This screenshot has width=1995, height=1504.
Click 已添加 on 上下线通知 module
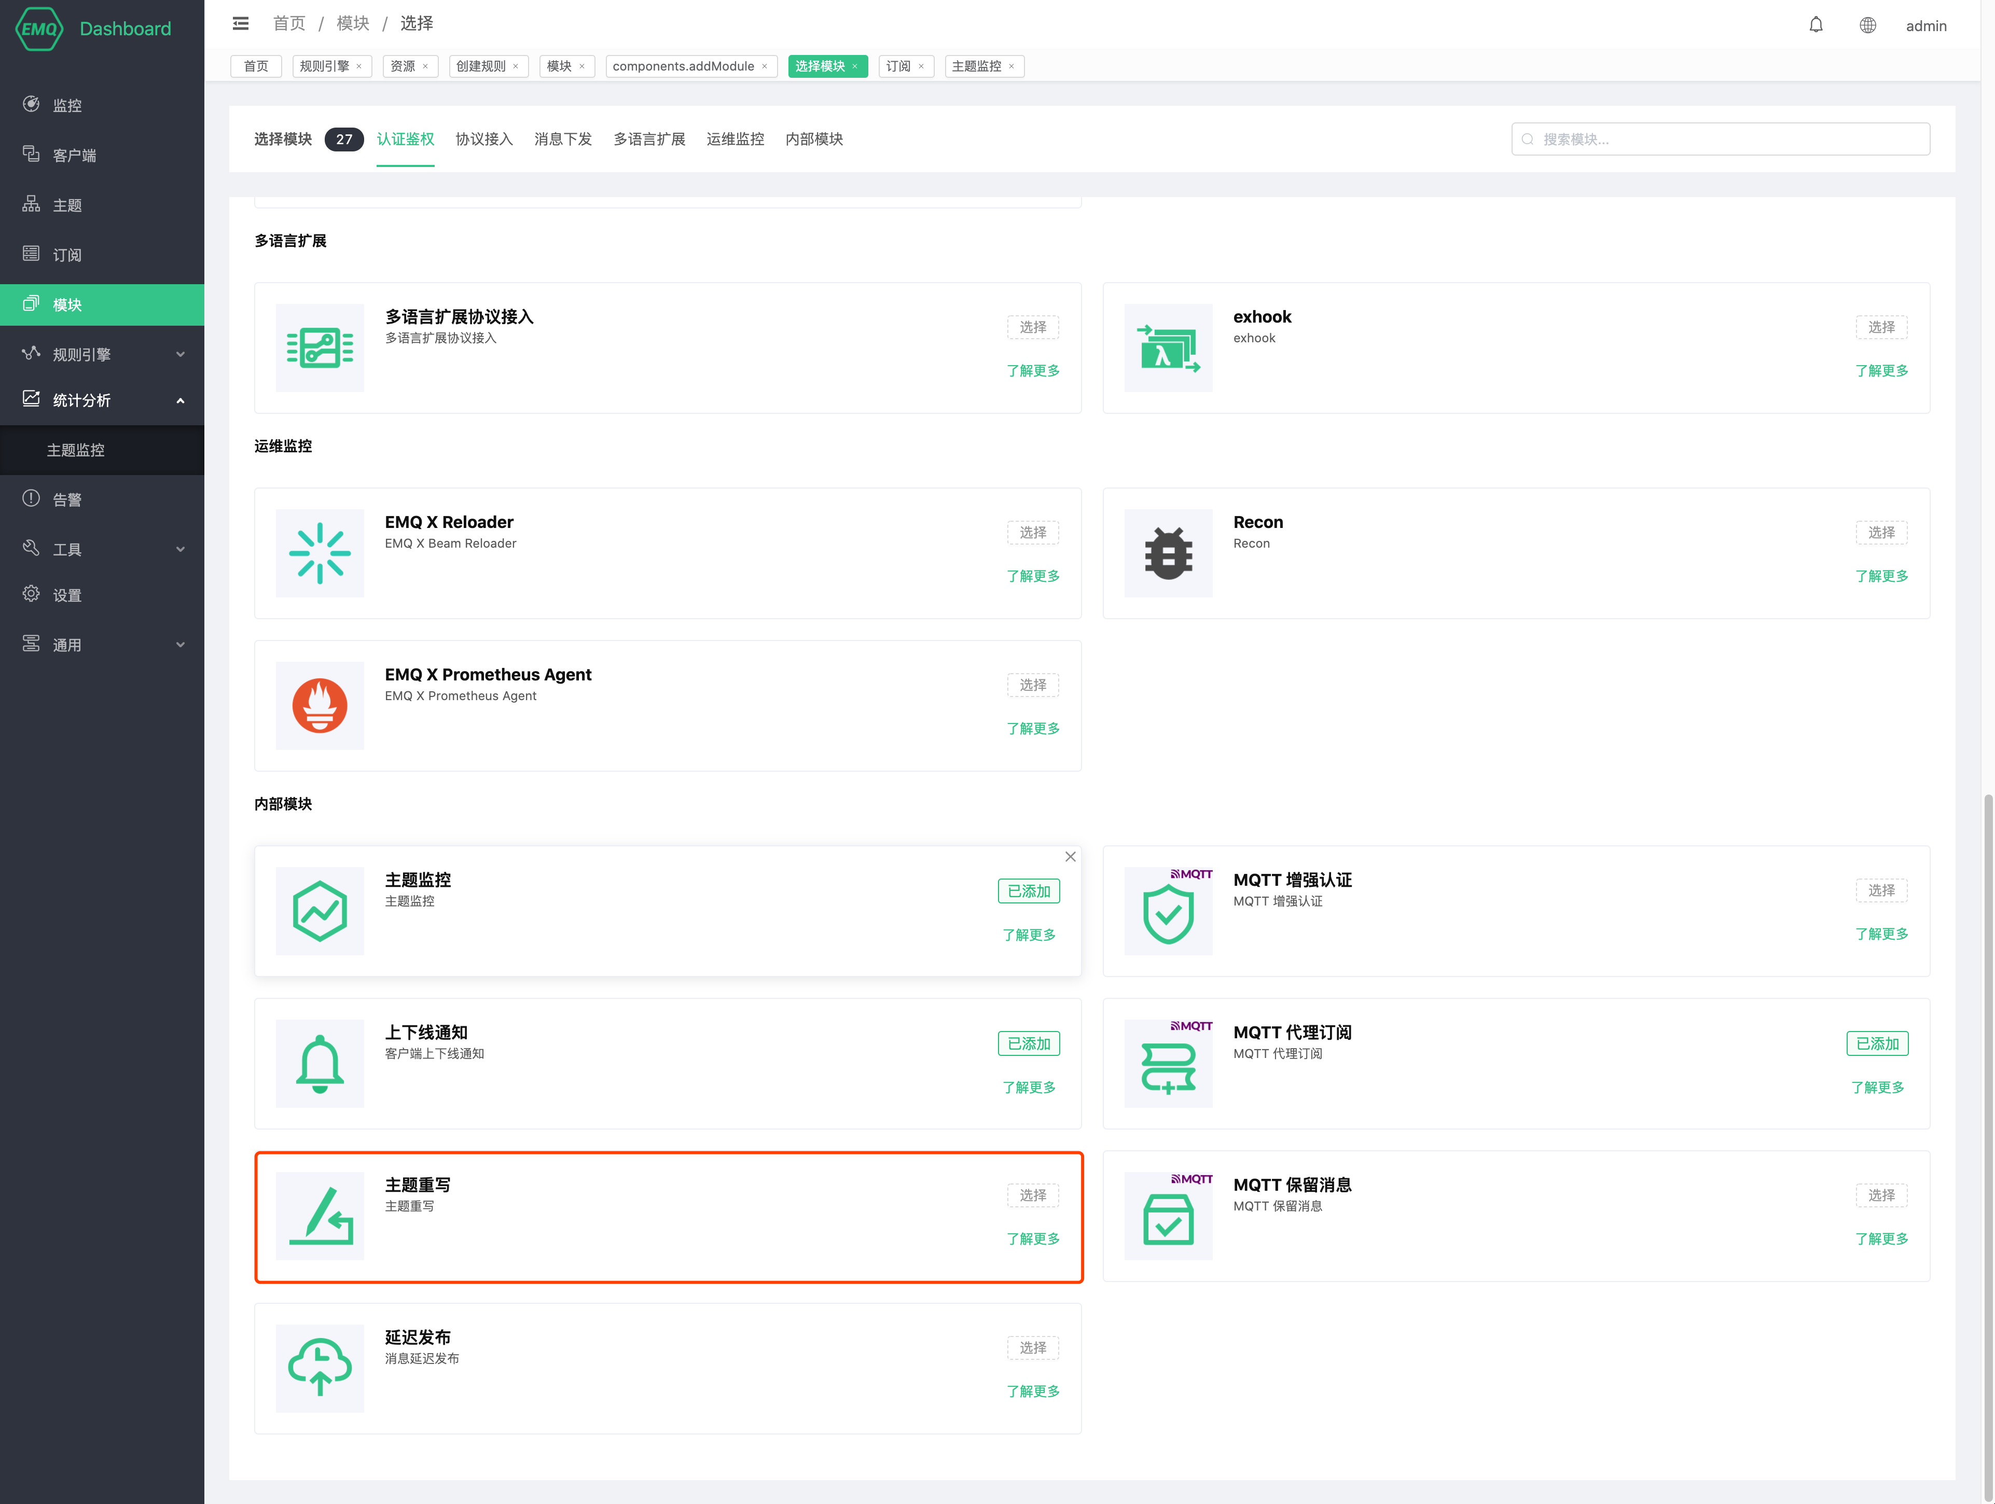[1028, 1043]
